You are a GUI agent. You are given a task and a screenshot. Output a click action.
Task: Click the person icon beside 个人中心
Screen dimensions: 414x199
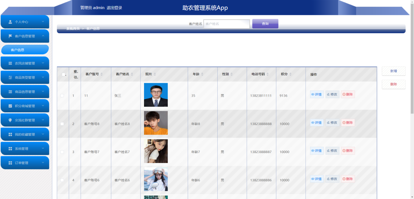(x=10, y=22)
